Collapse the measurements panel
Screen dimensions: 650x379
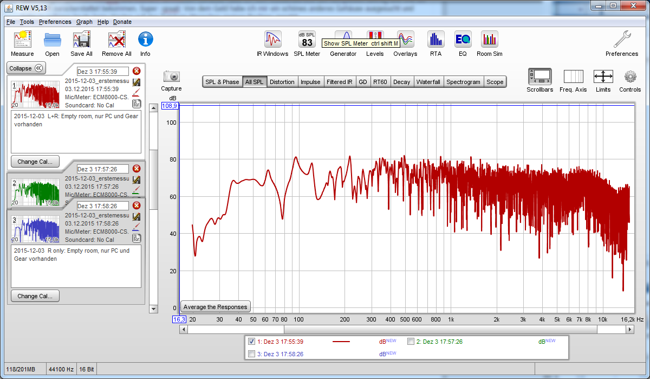[x=27, y=68]
